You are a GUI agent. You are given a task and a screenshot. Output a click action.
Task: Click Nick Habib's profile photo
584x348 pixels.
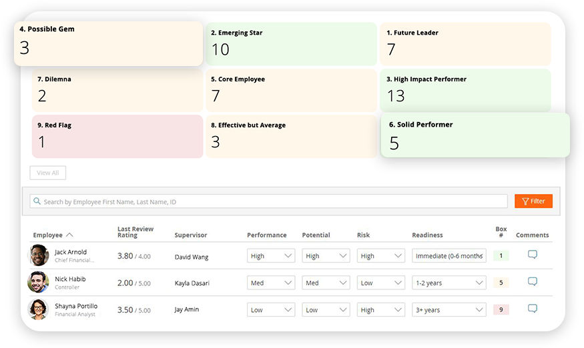pyautogui.click(x=38, y=282)
